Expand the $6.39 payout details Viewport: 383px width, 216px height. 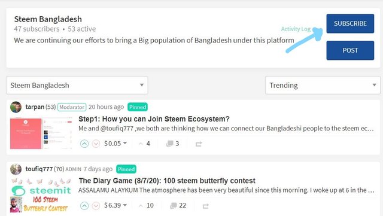115,205
